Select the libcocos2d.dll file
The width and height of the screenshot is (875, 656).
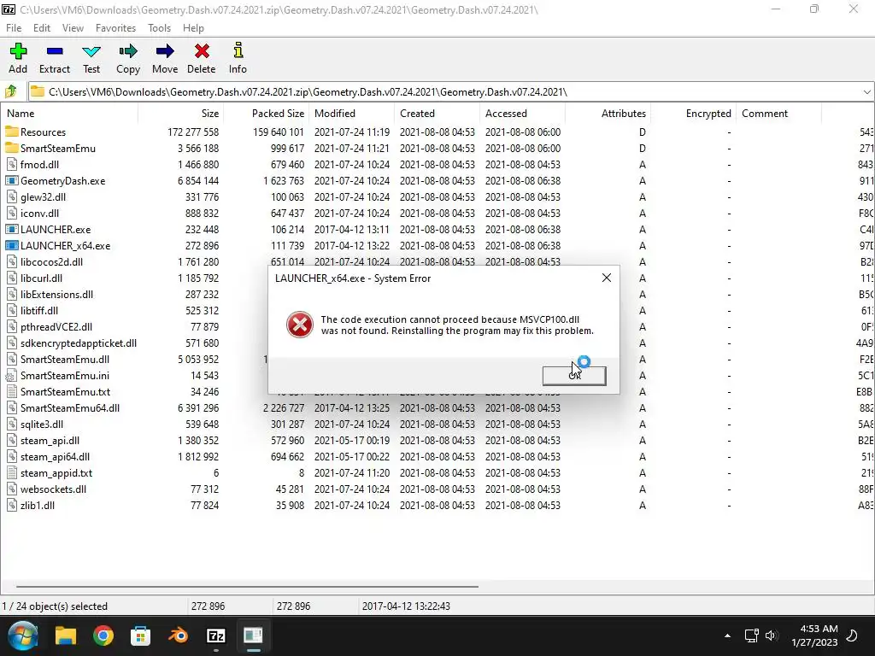51,261
